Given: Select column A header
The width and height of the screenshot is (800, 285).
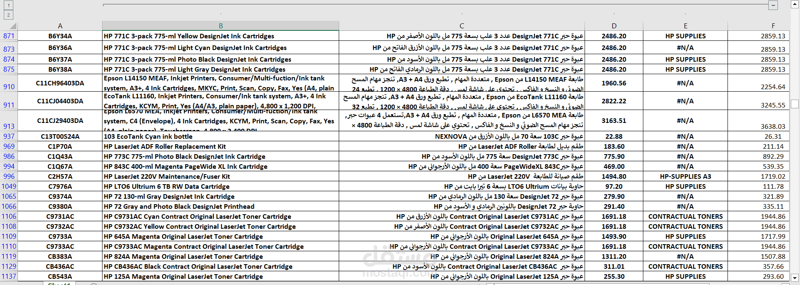Looking at the screenshot, I should [x=60, y=26].
